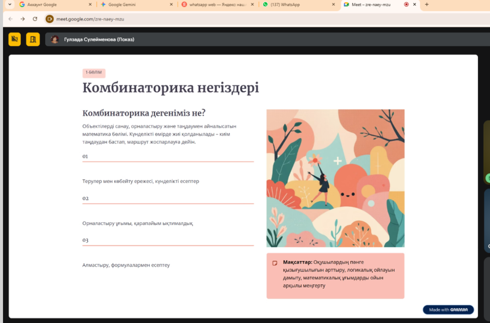490x323 pixels.
Task: Click the yellow camera-off icon in Meet
Action: pyautogui.click(x=14, y=39)
